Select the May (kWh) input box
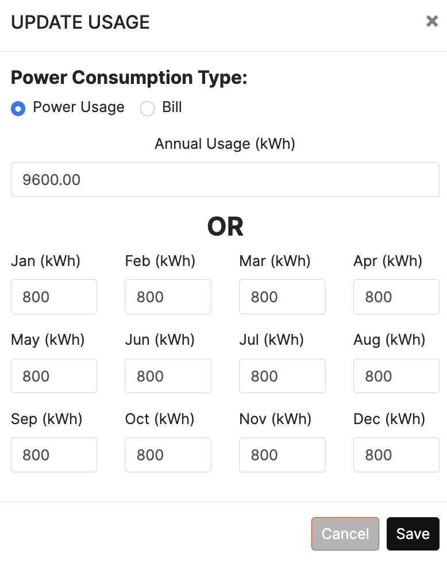This screenshot has width=447, height=562. pos(54,376)
